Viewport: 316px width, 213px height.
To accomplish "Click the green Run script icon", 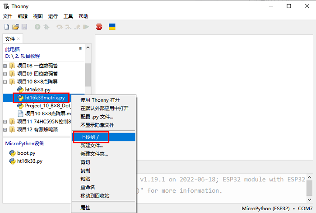I will [37, 27].
